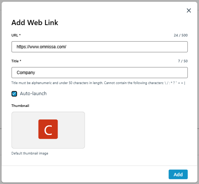Image resolution: width=199 pixels, height=184 pixels.
Task: Click the Default thumbnail image caption
Action: pyautogui.click(x=30, y=153)
